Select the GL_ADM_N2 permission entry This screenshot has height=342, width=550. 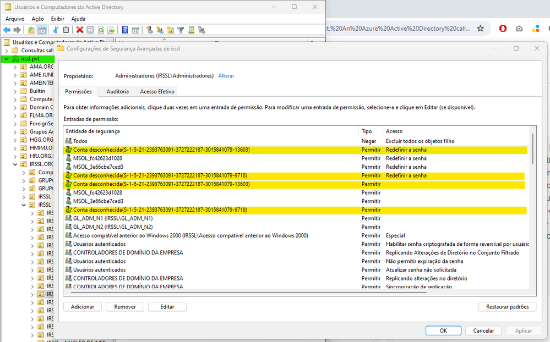(x=296, y=227)
